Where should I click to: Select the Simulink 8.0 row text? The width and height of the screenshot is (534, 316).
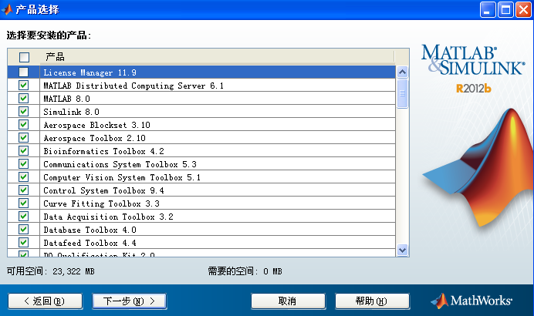pos(71,112)
